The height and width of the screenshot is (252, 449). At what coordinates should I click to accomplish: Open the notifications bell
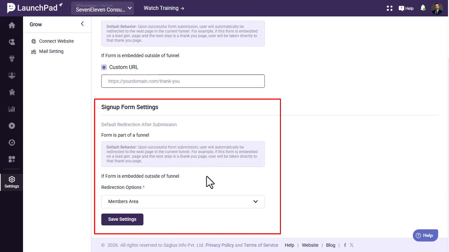(x=423, y=8)
